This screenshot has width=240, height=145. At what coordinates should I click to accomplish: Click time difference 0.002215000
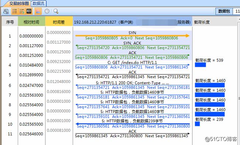(59, 71)
